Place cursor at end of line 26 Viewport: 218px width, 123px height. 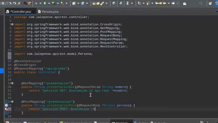pyautogui.click(x=95, y=109)
